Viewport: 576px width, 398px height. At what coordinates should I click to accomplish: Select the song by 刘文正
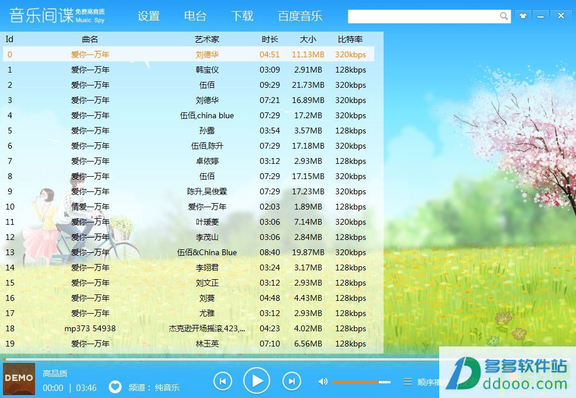coord(188,283)
